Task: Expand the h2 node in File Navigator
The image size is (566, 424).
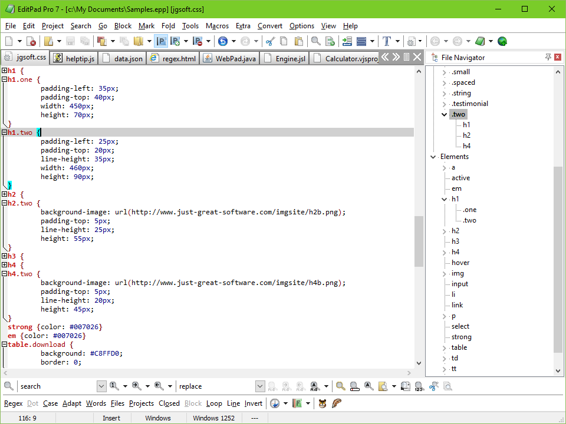Action: pyautogui.click(x=445, y=231)
